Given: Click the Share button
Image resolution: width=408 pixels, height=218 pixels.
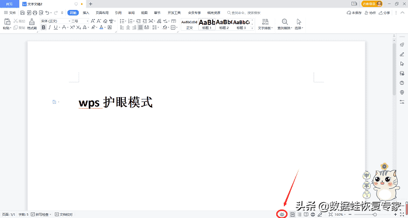Looking at the screenshot, I should (385, 13).
